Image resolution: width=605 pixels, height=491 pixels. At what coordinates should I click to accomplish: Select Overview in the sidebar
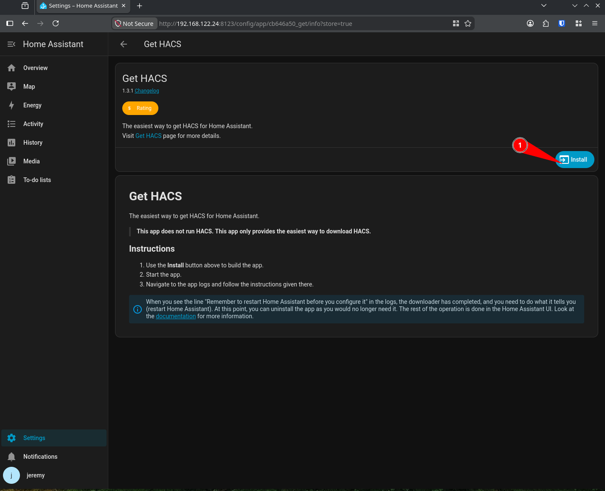pyautogui.click(x=54, y=68)
